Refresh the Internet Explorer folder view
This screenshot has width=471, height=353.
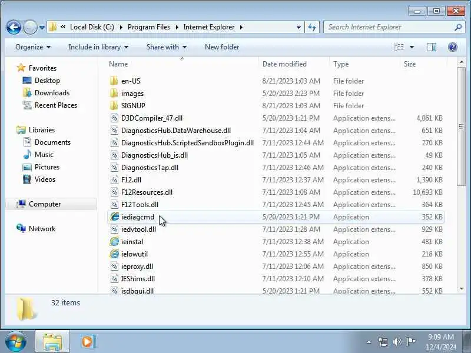312,27
